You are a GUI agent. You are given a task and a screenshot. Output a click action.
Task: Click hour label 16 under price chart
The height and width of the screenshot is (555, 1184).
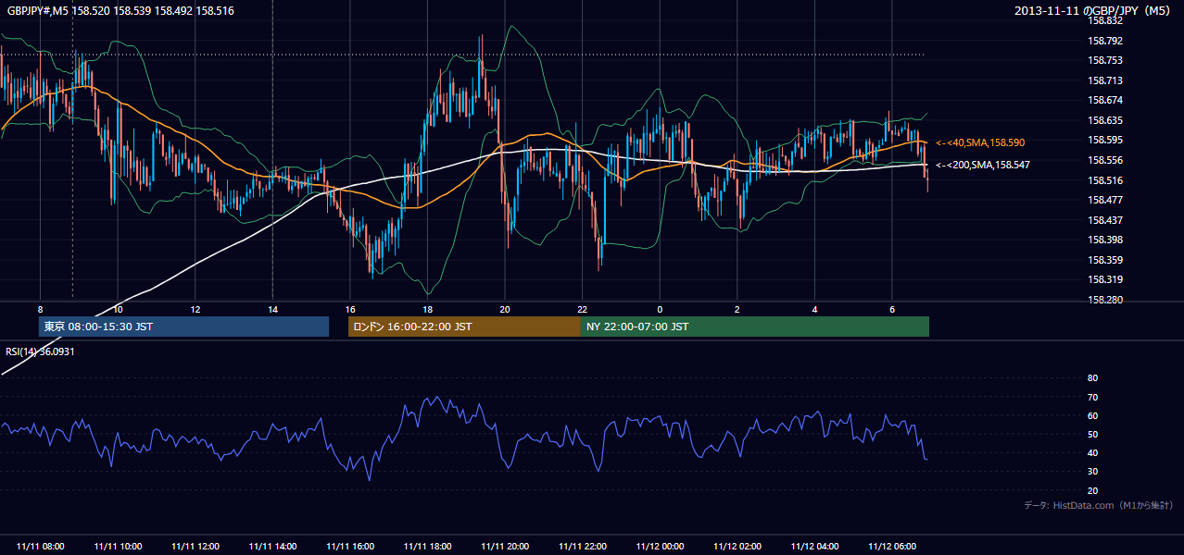tap(350, 309)
